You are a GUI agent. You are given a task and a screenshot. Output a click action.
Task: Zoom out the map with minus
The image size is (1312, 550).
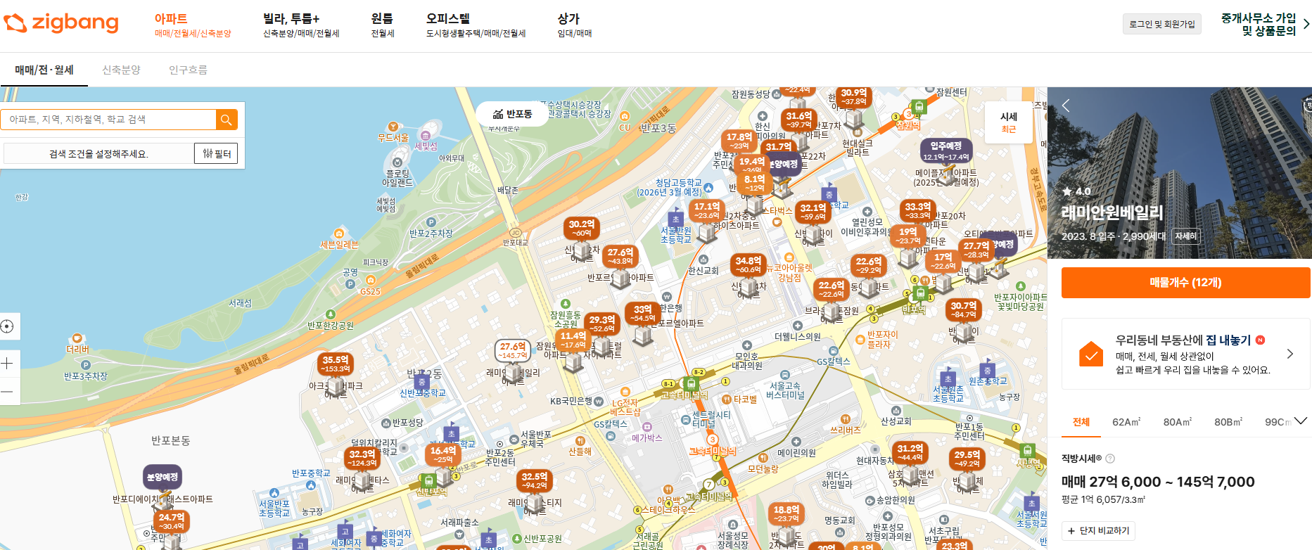coord(8,391)
